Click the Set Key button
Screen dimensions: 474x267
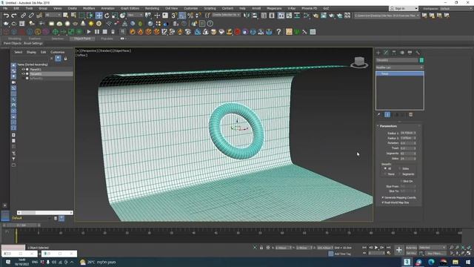[x=411, y=253]
